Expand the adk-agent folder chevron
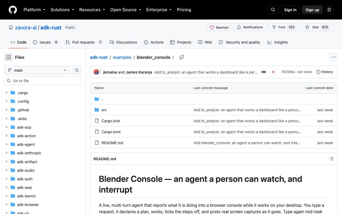Image resolution: width=342 pixels, height=214 pixels. [6, 144]
